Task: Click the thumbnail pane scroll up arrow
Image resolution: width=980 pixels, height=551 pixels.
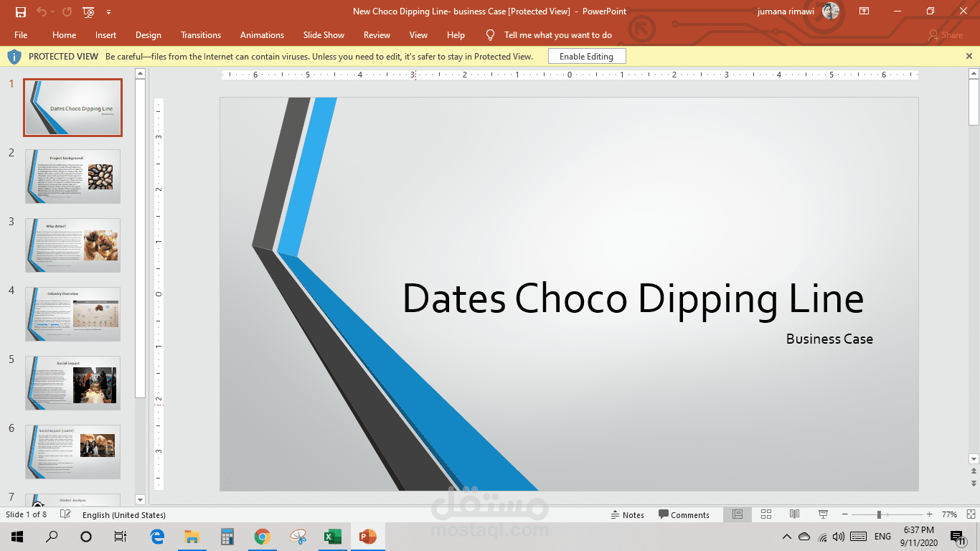Action: click(141, 73)
